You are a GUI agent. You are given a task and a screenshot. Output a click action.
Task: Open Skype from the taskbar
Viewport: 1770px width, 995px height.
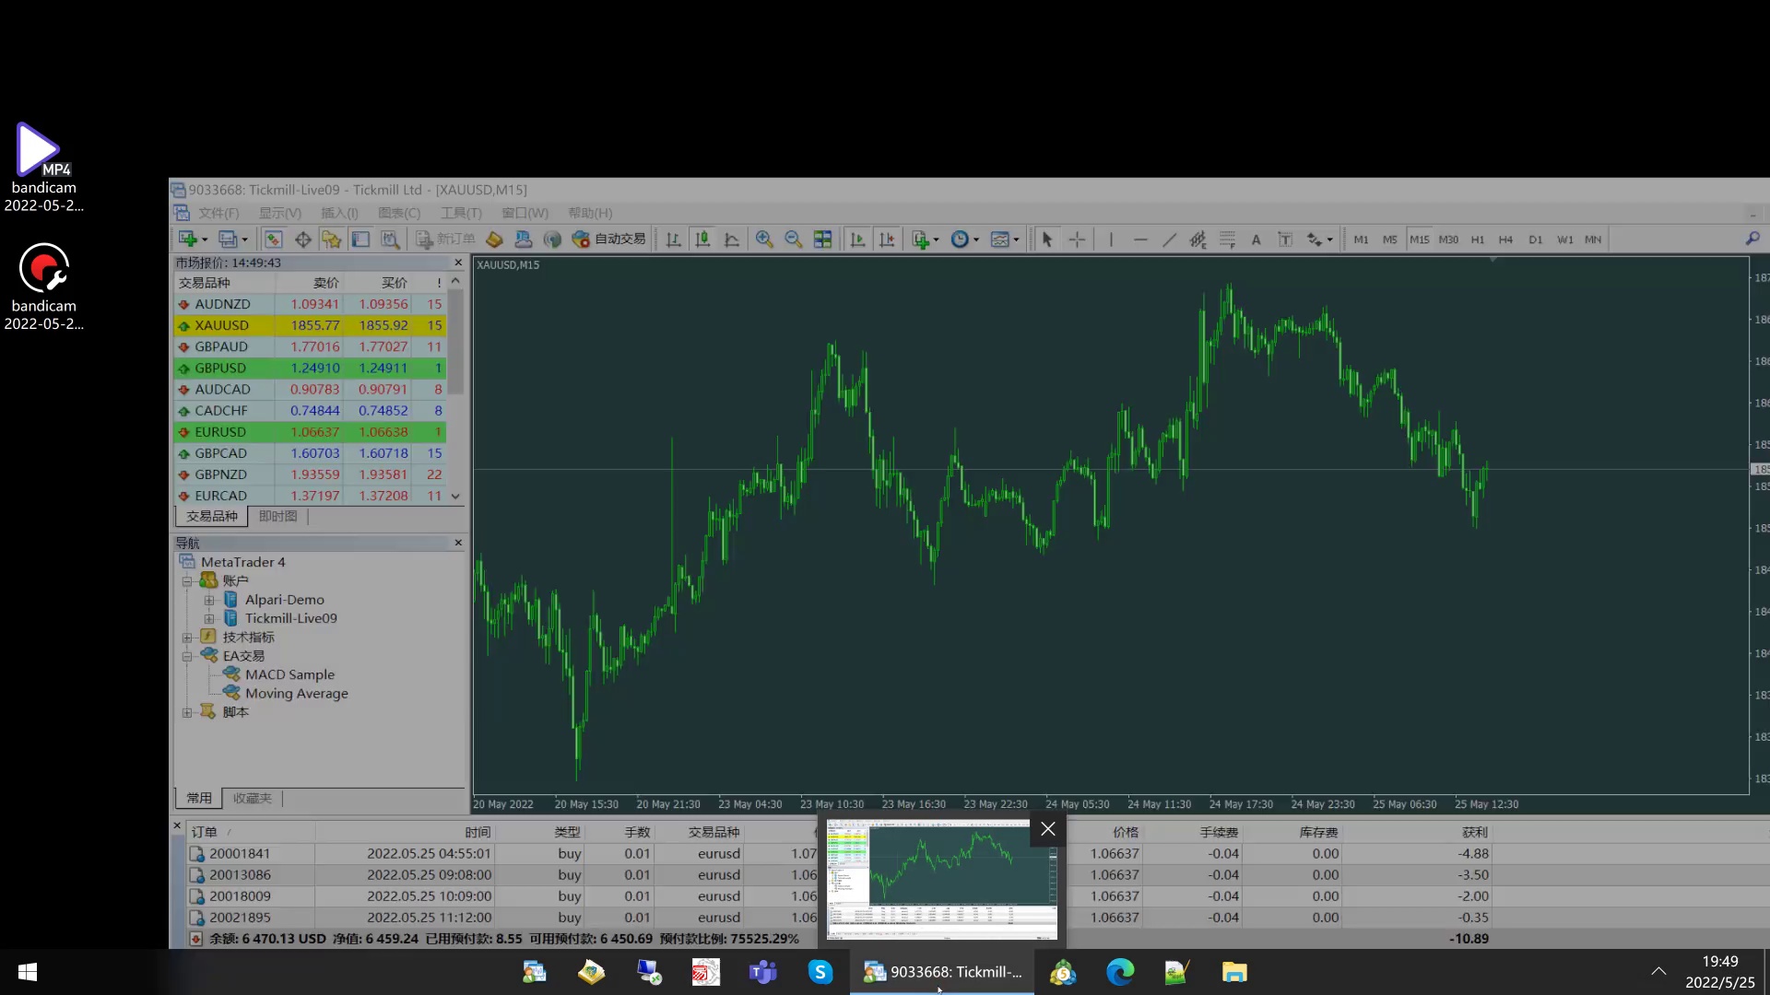(820, 972)
